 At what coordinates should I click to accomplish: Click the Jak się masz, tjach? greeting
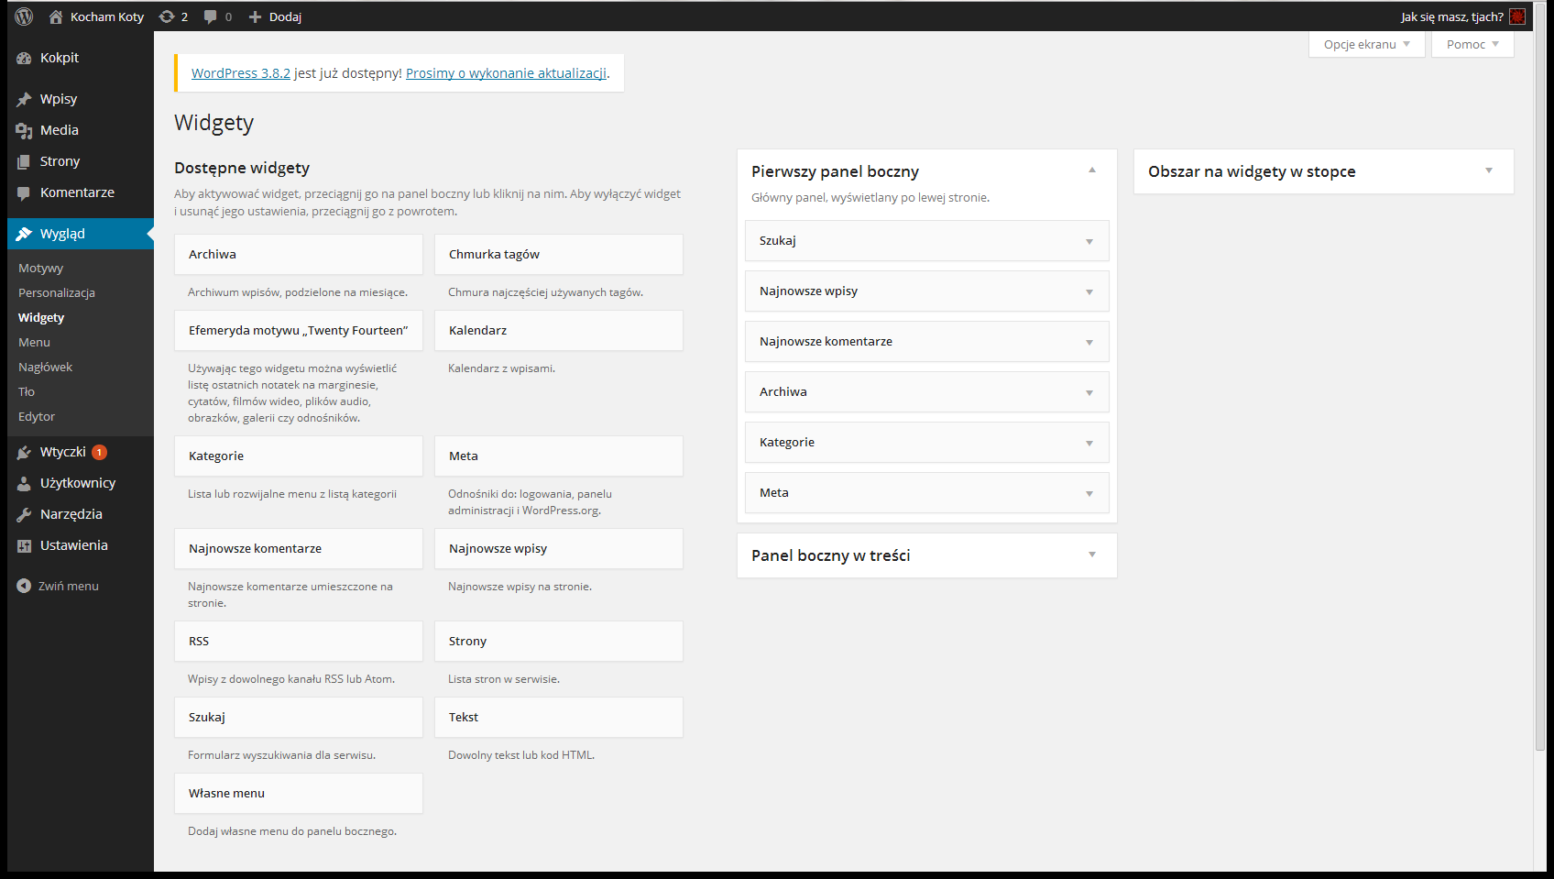pos(1451,16)
